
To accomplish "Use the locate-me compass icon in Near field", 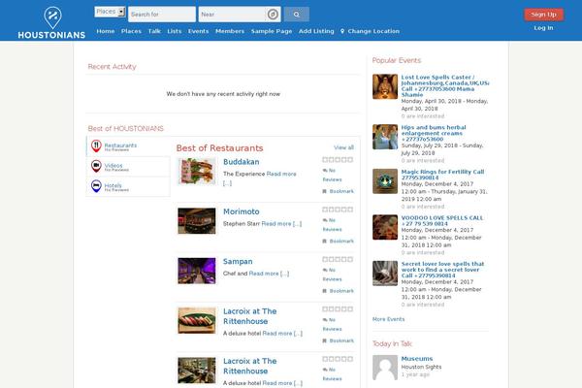I will (273, 15).
